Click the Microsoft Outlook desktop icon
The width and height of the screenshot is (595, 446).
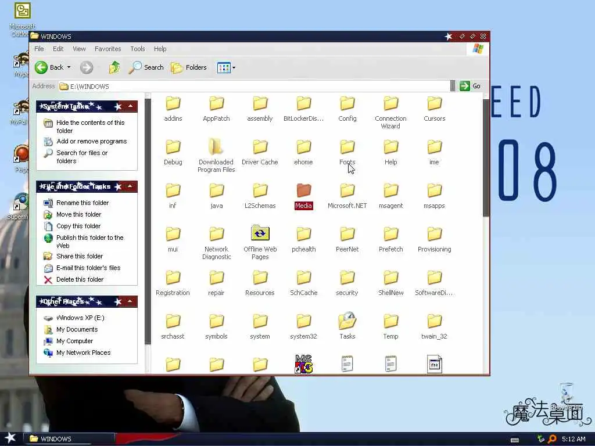pos(23,20)
